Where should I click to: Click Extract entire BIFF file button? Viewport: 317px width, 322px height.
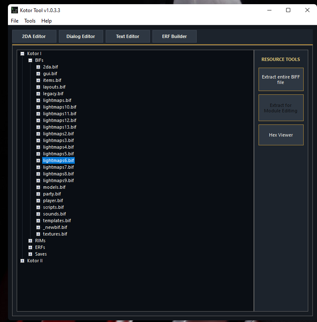[x=281, y=79]
